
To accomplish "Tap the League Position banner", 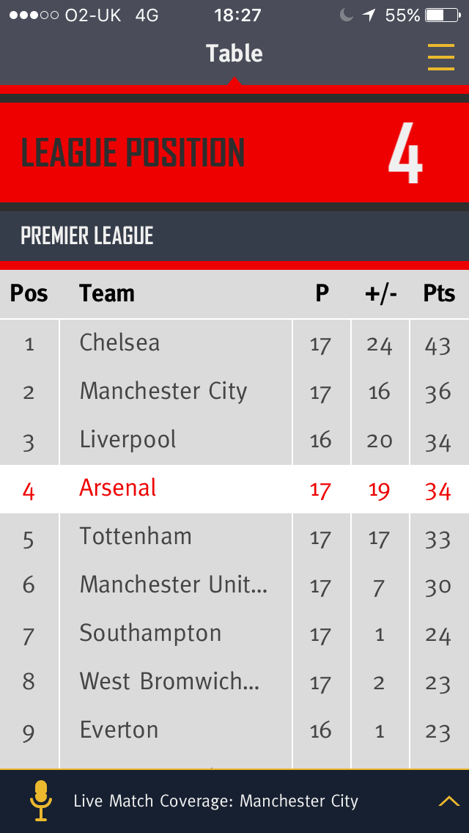I will pyautogui.click(x=234, y=153).
